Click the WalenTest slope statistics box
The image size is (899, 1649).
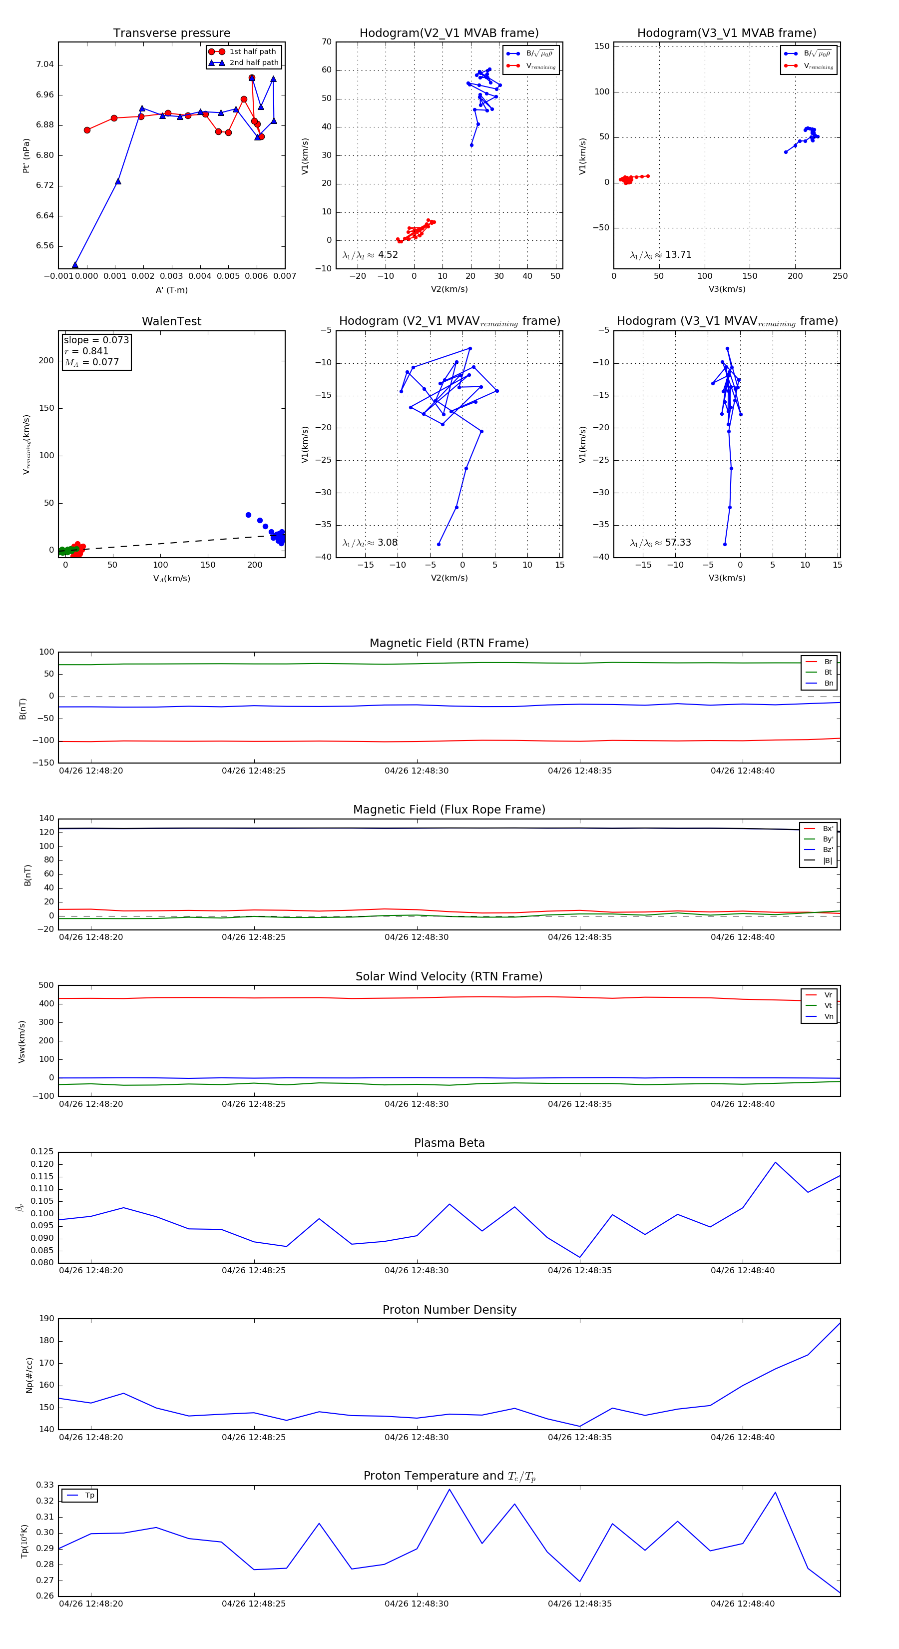point(96,351)
